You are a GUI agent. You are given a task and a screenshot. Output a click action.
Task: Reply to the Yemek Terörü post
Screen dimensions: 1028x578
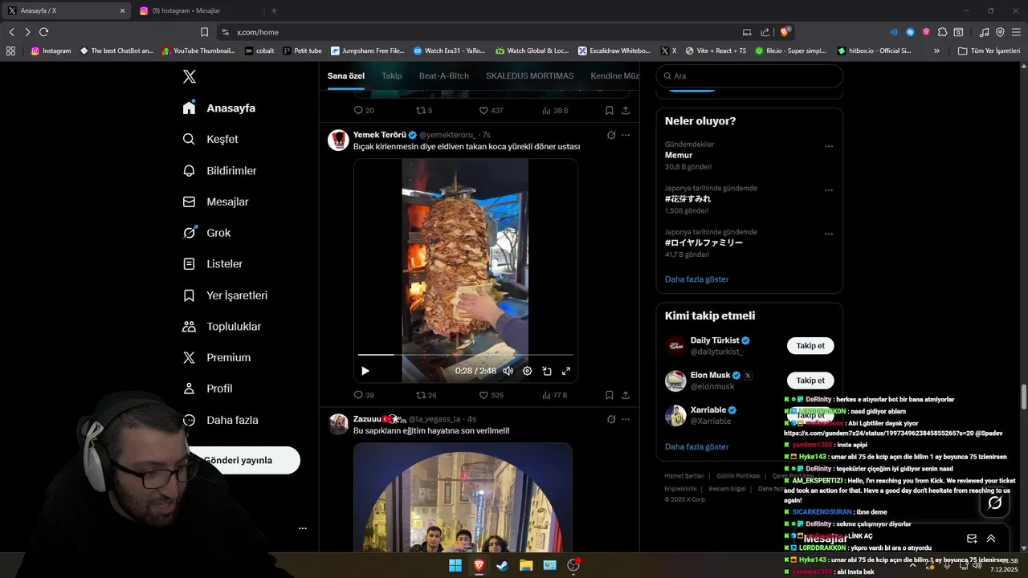364,395
